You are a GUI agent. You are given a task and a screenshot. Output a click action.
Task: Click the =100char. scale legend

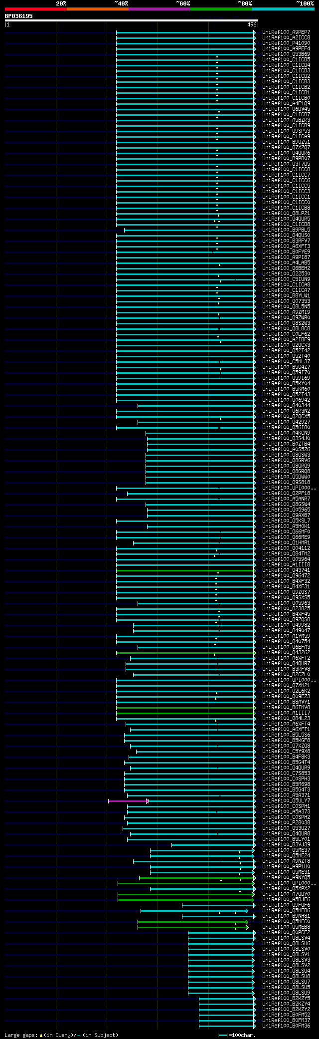pyautogui.click(x=237, y=1035)
